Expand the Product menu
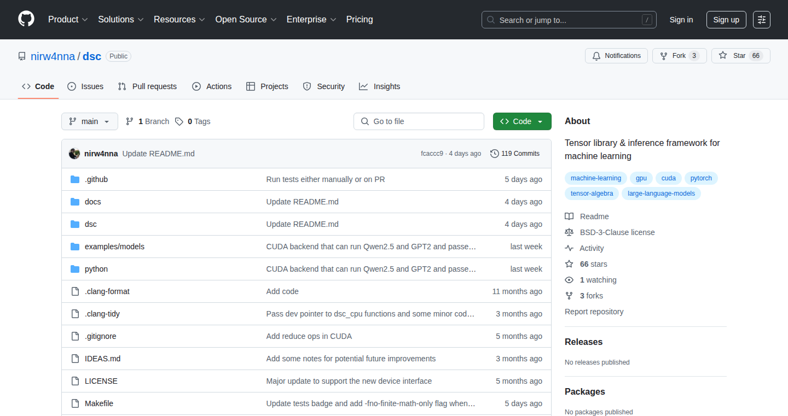The width and height of the screenshot is (788, 416). pyautogui.click(x=68, y=19)
